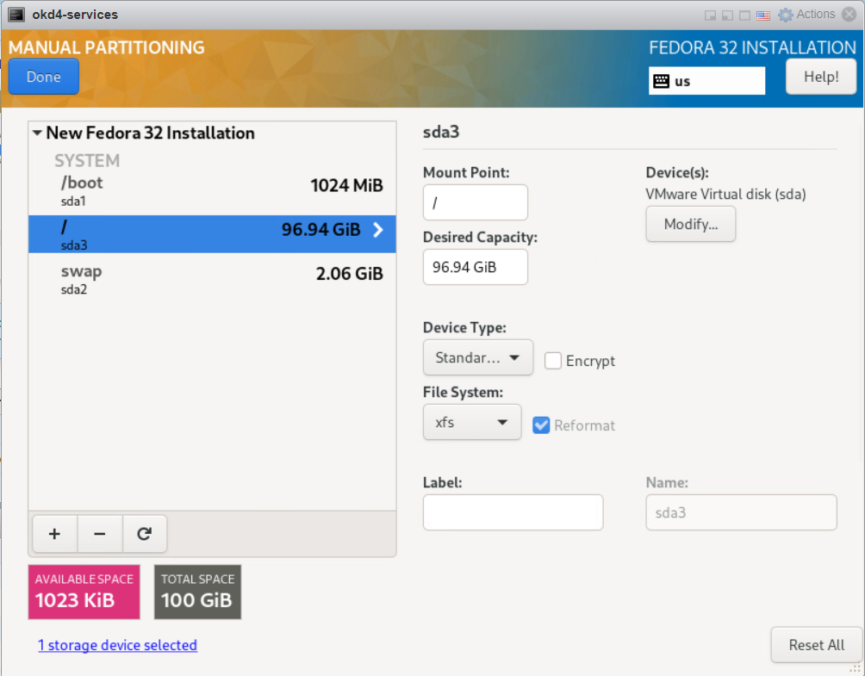Open the 1 storage device selected link
This screenshot has height=676, width=865.
pyautogui.click(x=117, y=645)
